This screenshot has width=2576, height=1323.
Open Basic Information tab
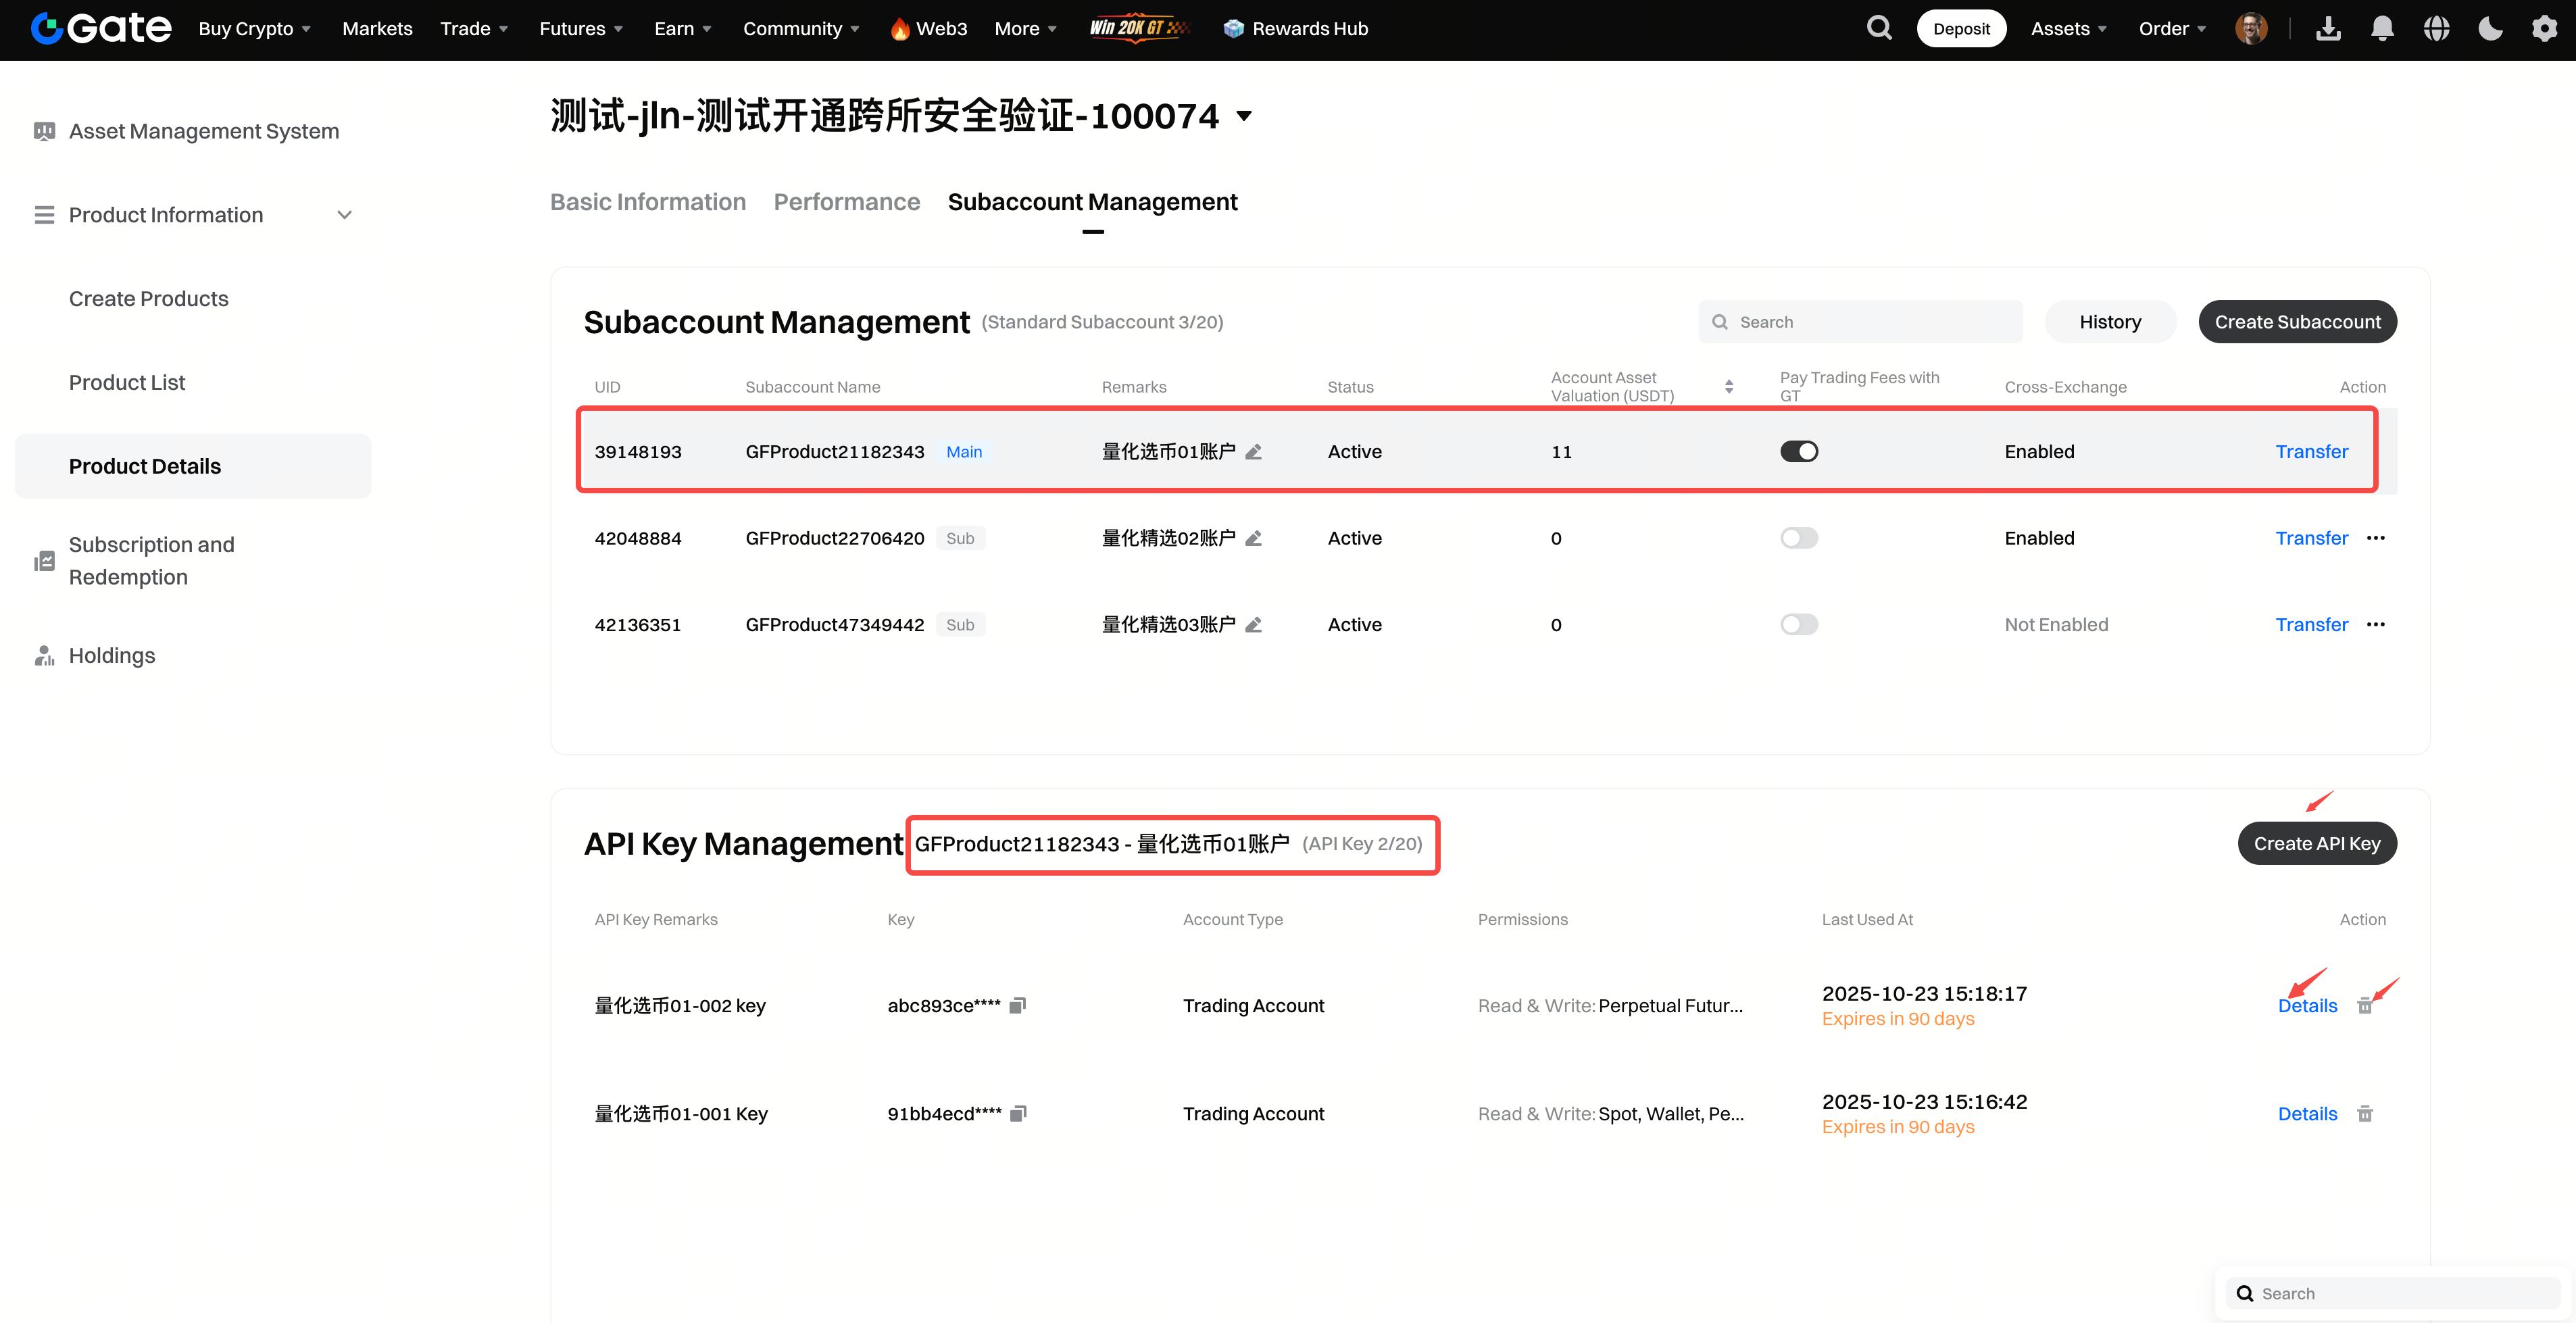tap(648, 202)
